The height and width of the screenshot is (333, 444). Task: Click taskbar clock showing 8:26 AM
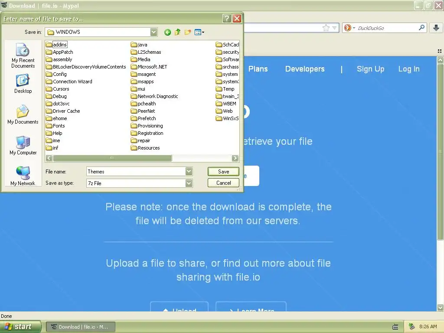point(428,326)
